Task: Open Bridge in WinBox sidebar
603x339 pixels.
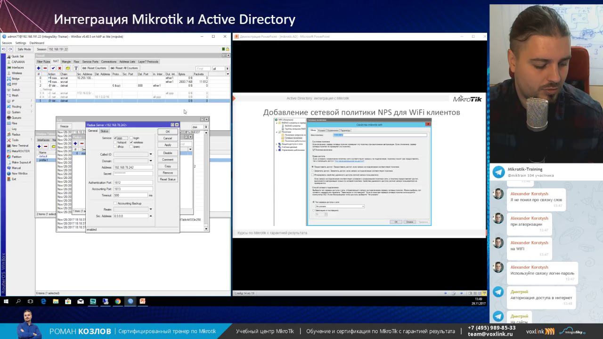Action: click(x=16, y=79)
